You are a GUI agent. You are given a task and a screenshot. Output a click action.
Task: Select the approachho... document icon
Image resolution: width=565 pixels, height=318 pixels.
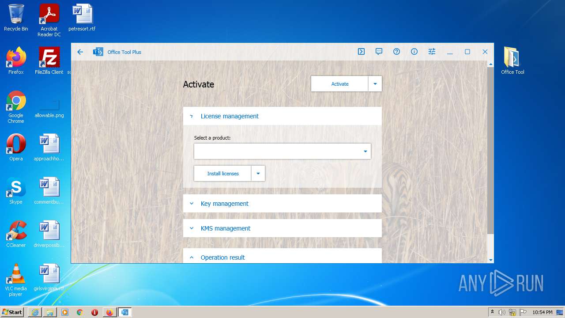49,148
